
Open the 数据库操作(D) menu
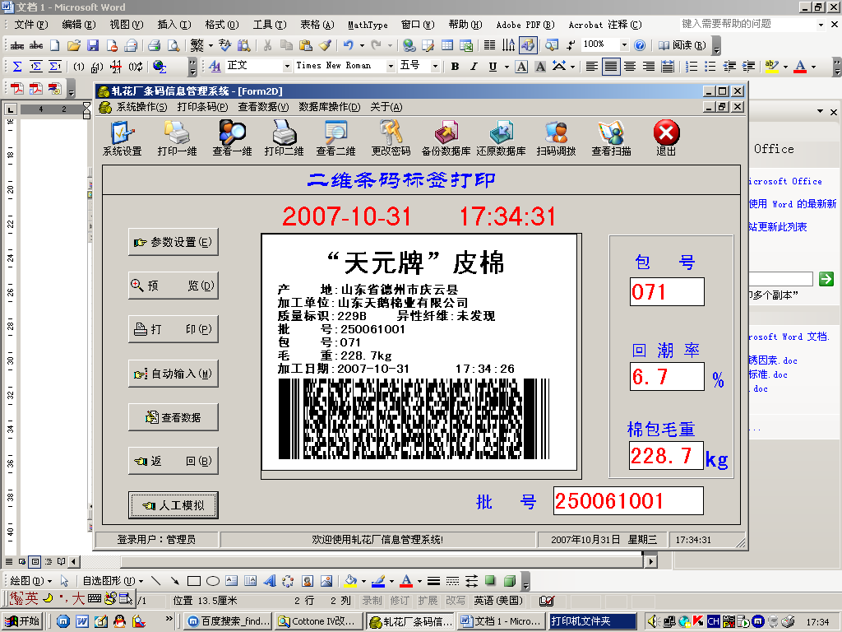[329, 107]
